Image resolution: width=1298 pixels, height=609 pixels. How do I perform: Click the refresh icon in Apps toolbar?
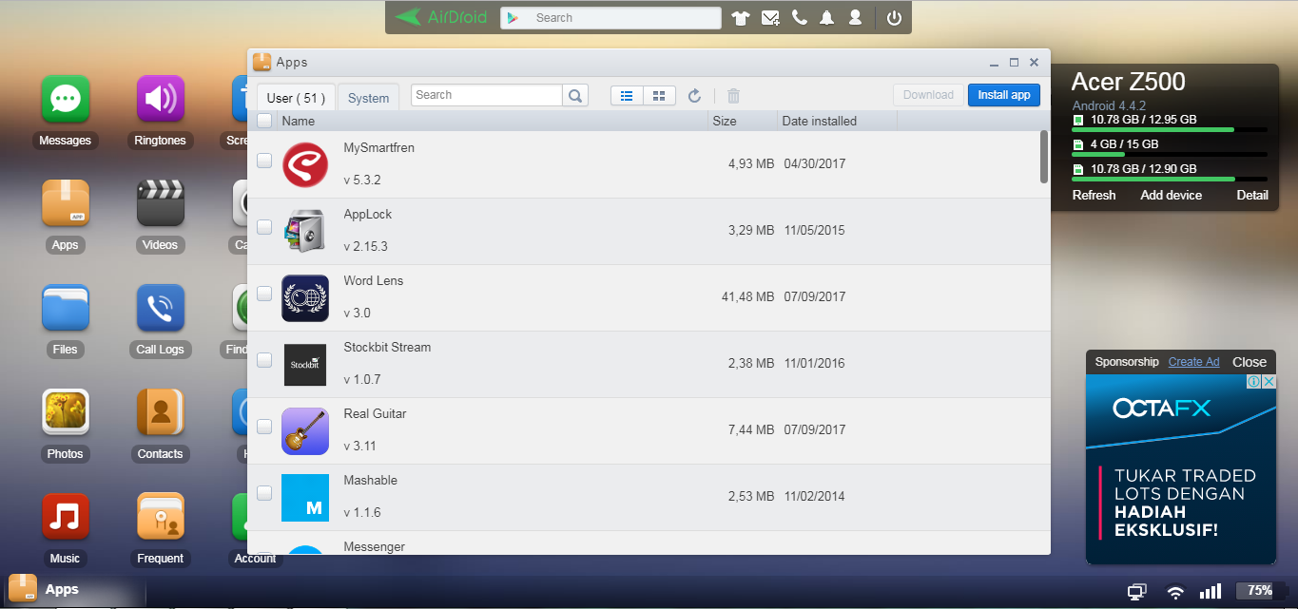point(694,95)
